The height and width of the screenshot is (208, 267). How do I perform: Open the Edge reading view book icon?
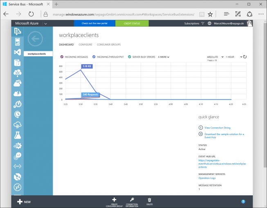click(x=202, y=14)
